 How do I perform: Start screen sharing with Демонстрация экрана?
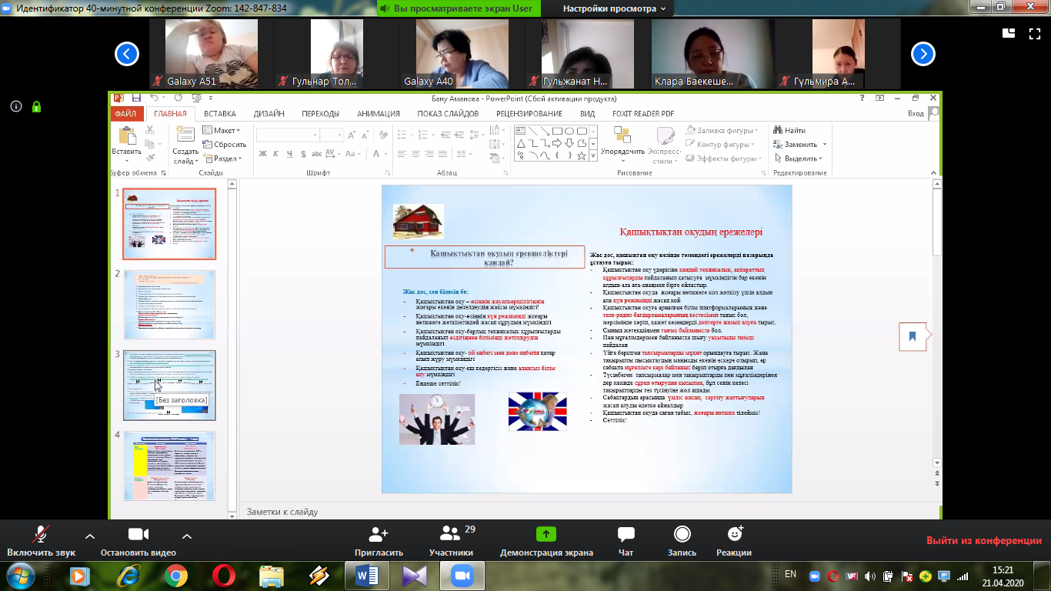click(546, 536)
